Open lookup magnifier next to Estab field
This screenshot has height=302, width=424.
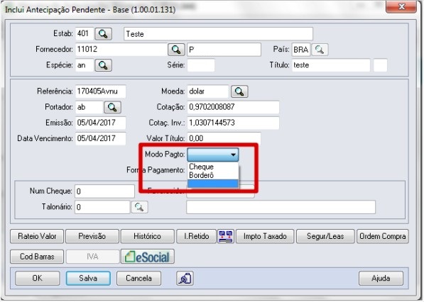click(103, 34)
